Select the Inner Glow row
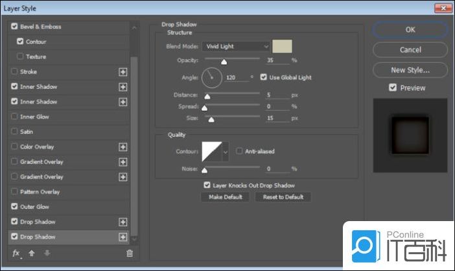 click(x=69, y=117)
